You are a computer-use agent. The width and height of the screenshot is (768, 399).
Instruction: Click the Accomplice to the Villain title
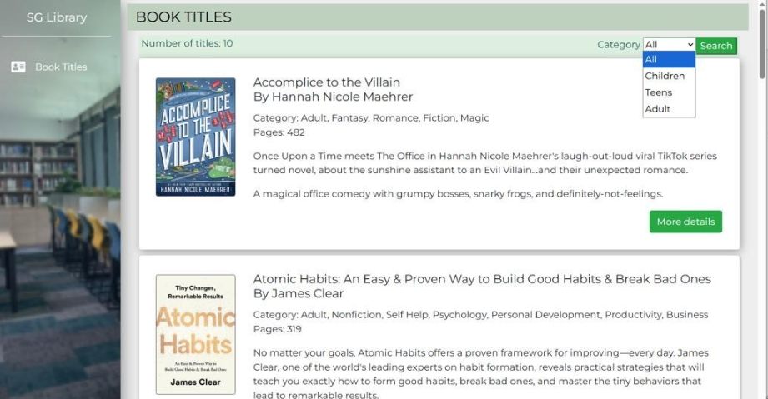click(x=327, y=82)
